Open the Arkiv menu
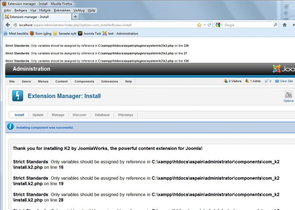This screenshot has width=295, height=210. (x=7, y=10)
